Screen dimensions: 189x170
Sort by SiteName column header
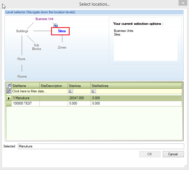[x=25, y=86]
